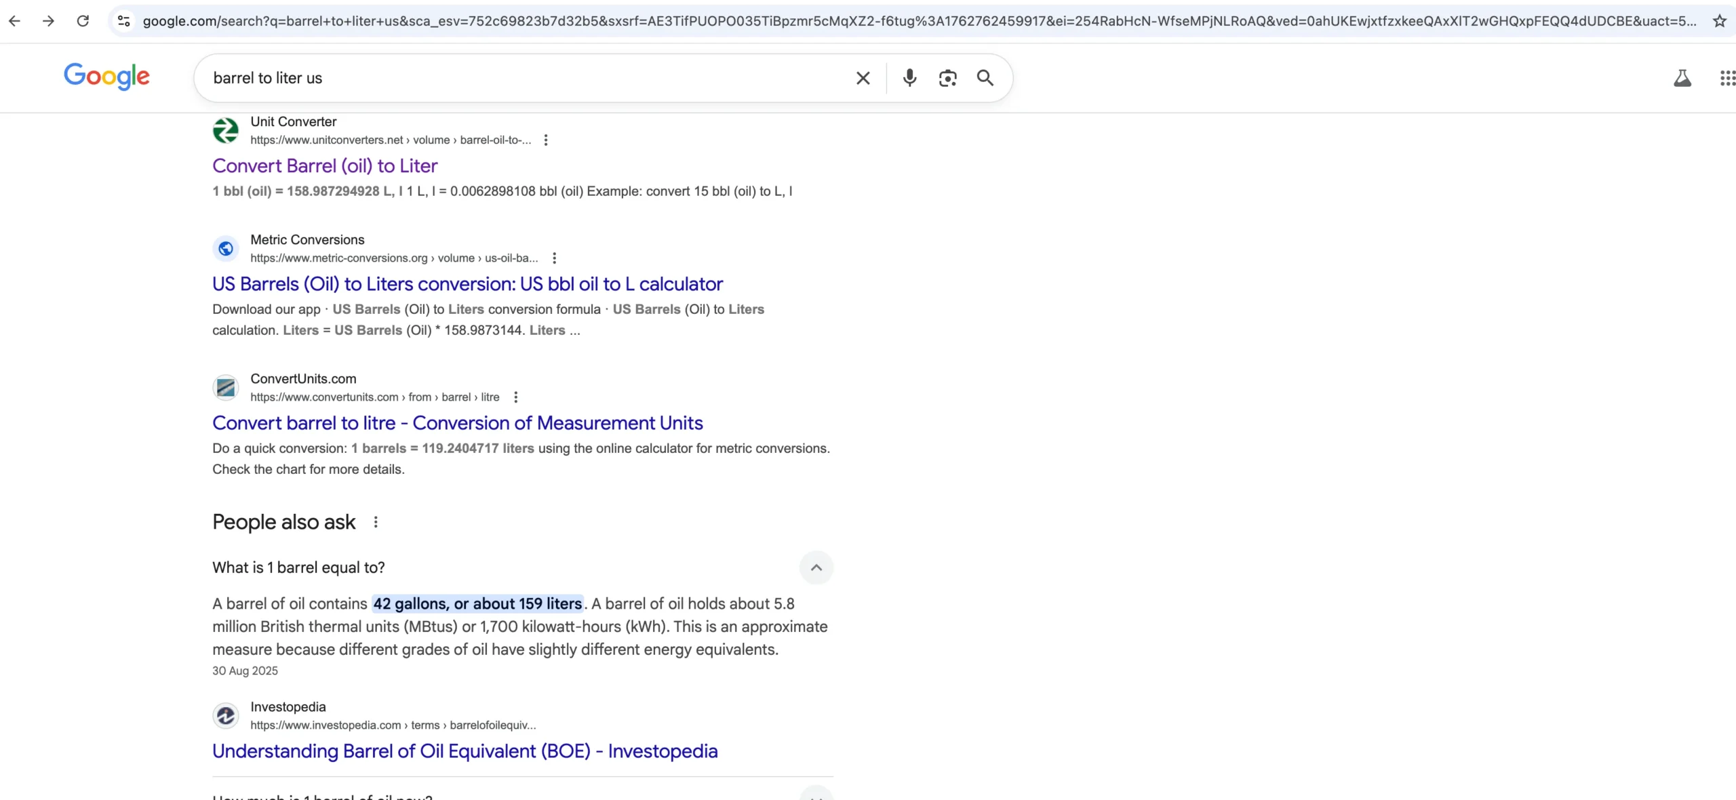The image size is (1736, 800).
Task: Reload the current page
Action: [x=83, y=21]
